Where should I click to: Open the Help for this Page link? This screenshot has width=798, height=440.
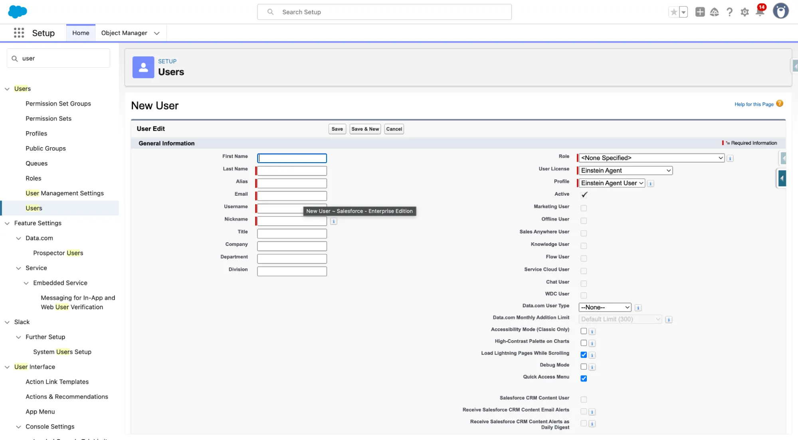(754, 104)
